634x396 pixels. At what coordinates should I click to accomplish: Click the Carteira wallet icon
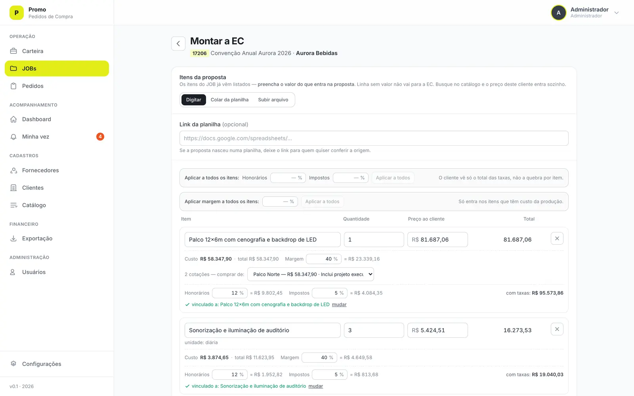pos(13,51)
